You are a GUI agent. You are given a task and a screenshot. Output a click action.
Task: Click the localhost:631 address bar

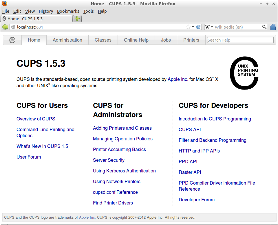click(98, 27)
